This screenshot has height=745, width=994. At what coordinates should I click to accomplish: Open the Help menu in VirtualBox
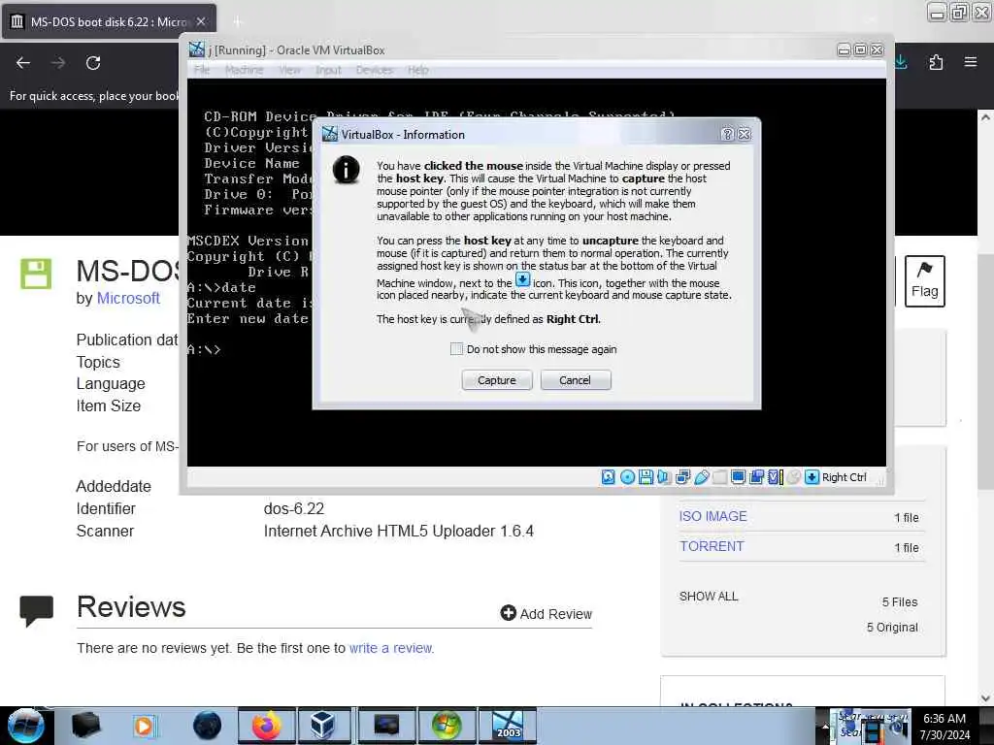coord(417,70)
